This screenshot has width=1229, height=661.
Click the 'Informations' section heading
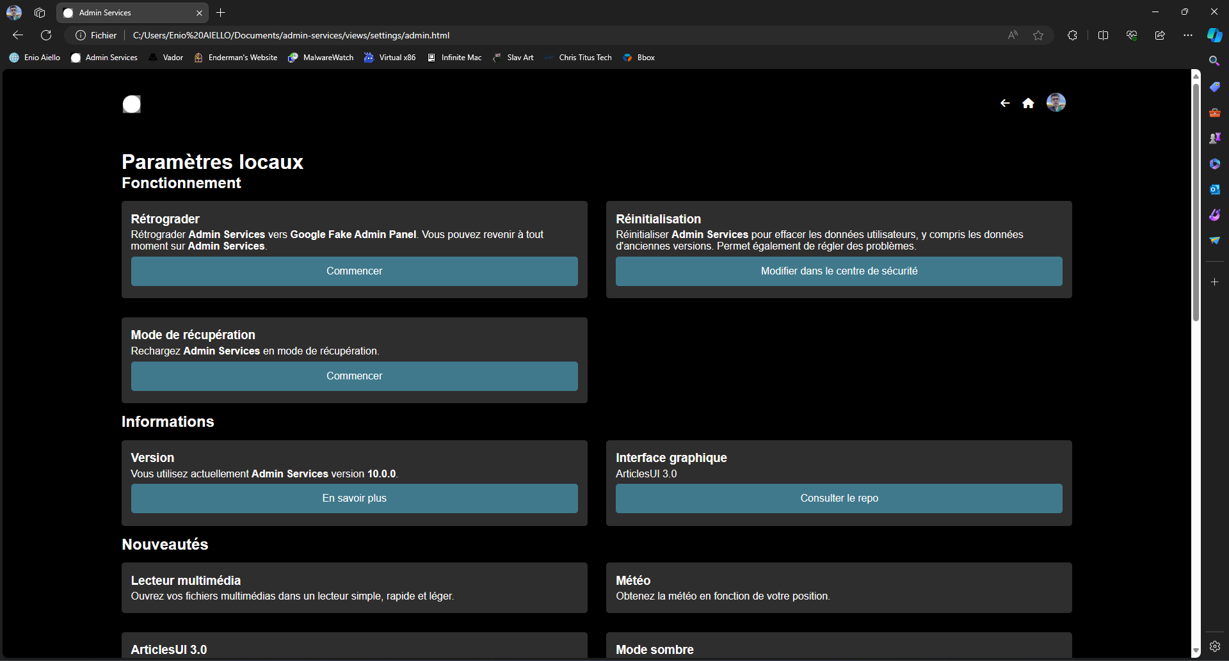pos(168,422)
